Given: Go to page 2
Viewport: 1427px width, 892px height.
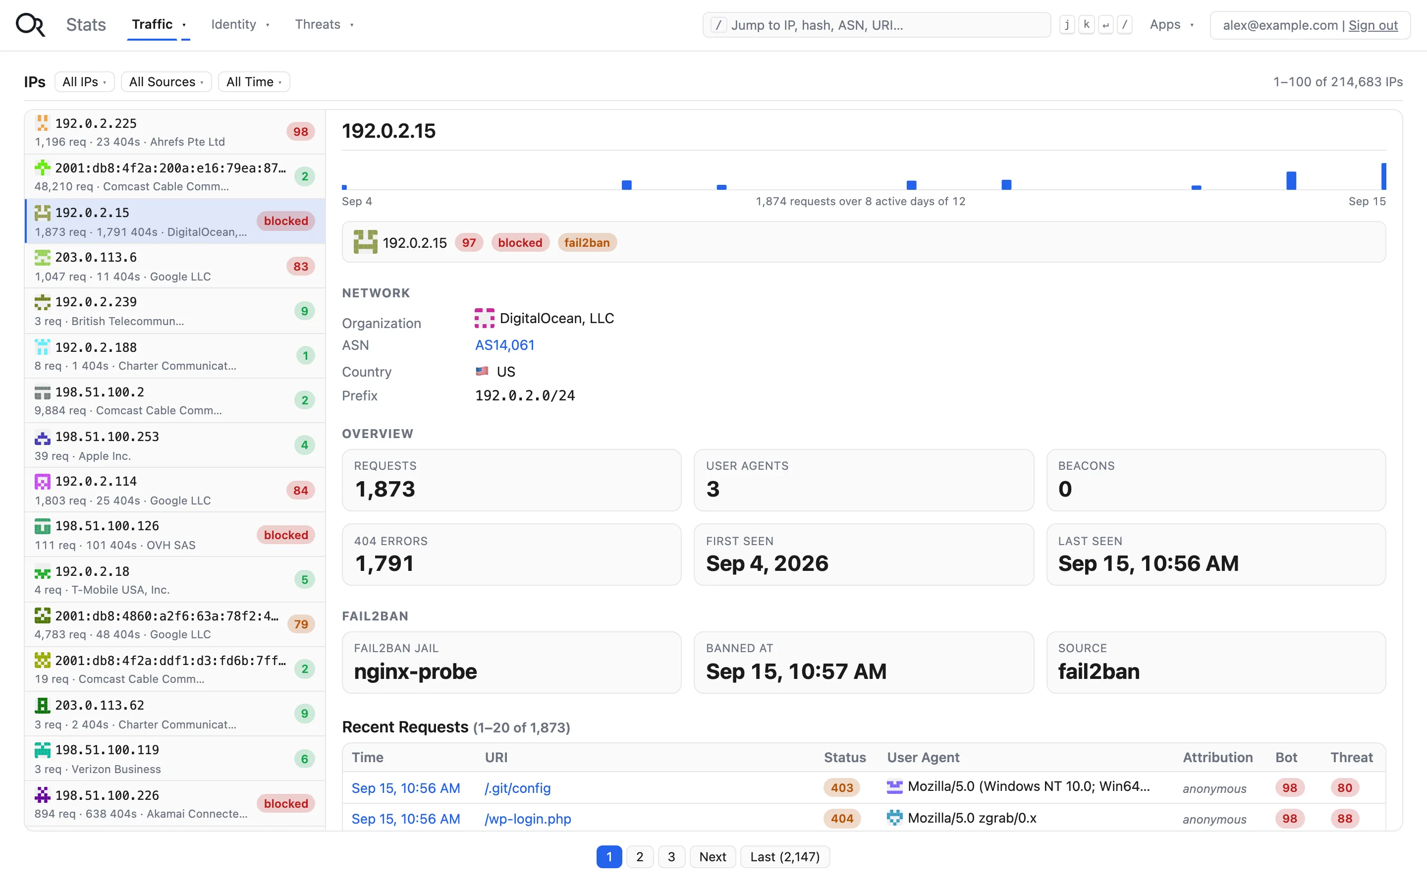Looking at the screenshot, I should point(640,857).
